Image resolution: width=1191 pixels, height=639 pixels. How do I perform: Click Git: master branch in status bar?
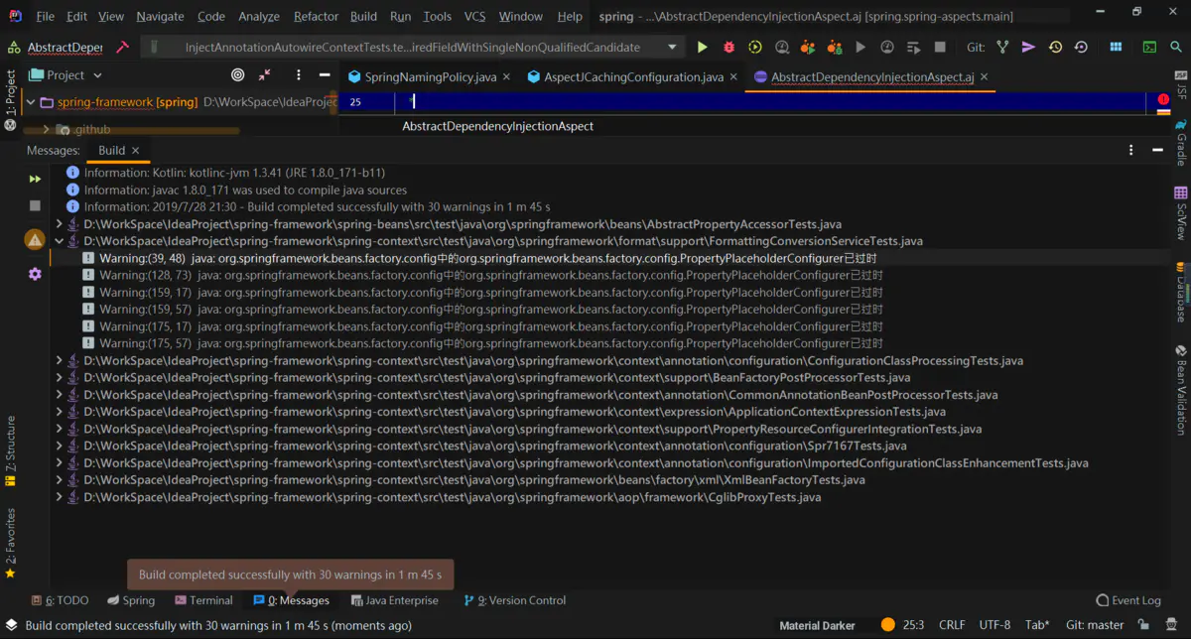click(x=1095, y=625)
